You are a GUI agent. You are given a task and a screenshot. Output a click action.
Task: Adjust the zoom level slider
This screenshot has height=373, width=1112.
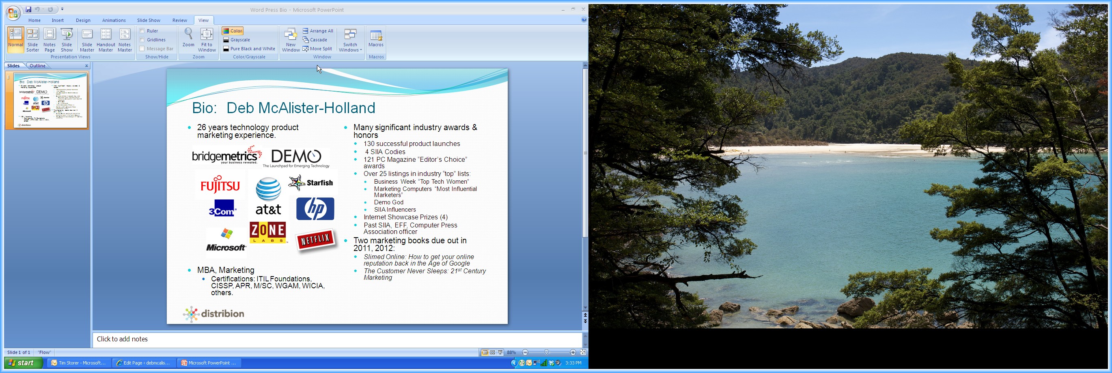(547, 352)
